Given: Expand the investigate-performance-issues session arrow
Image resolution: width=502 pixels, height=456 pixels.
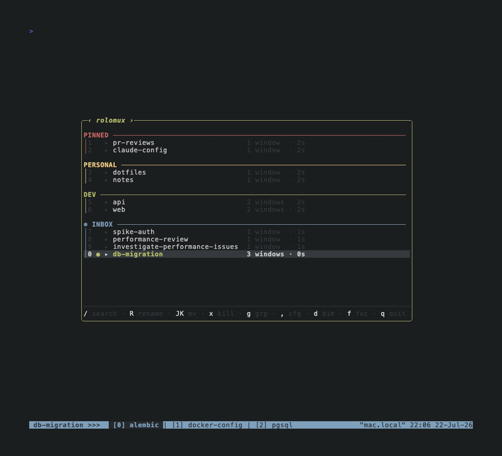Looking at the screenshot, I should (x=106, y=247).
